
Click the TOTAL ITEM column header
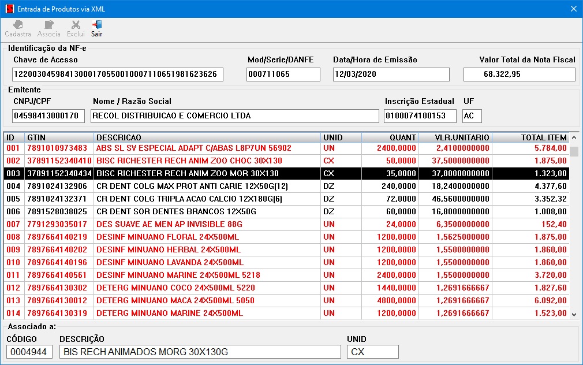point(530,137)
